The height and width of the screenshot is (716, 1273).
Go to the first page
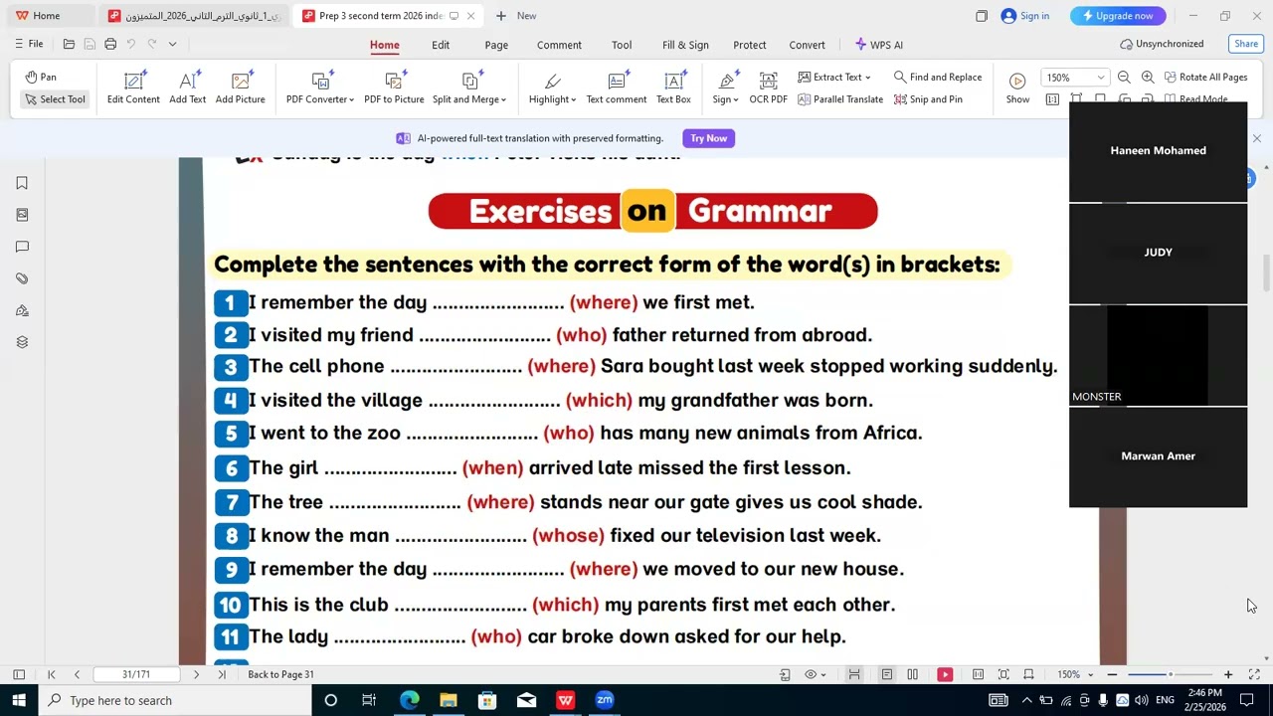point(52,674)
